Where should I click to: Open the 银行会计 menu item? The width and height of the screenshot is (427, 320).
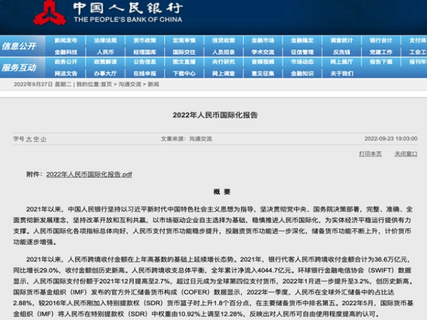[x=381, y=41]
